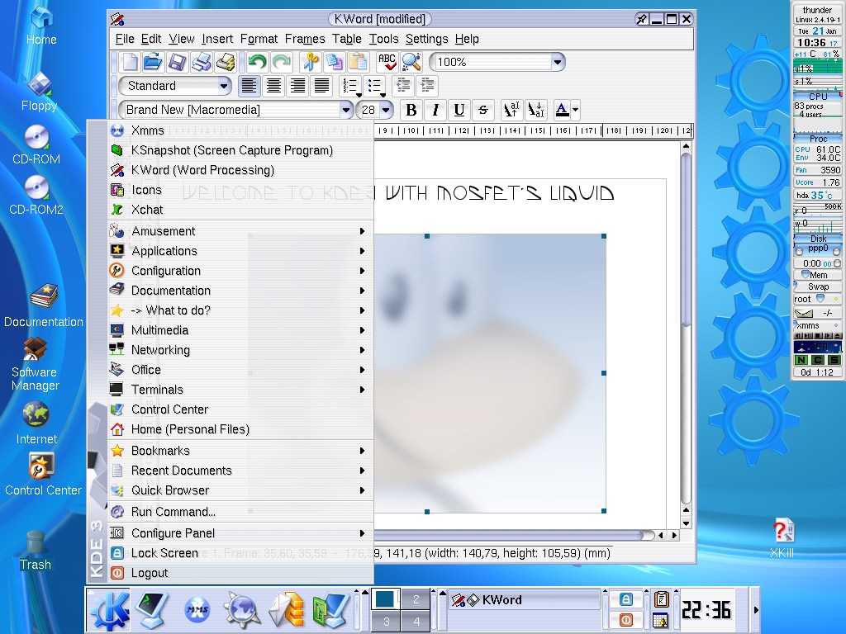Viewport: 846px width, 634px height.
Task: Open the File menu in KWord
Action: [x=125, y=39]
